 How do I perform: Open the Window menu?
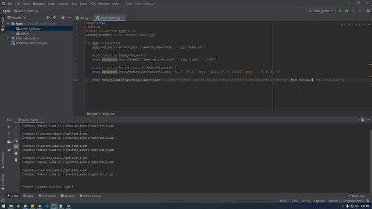(x=103, y=4)
